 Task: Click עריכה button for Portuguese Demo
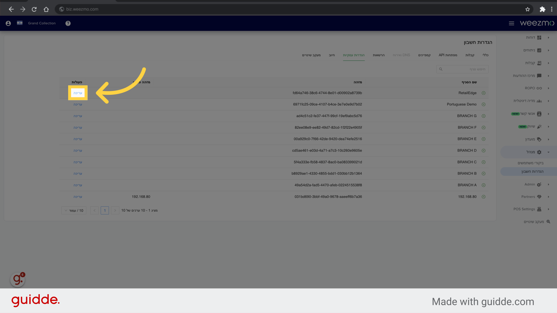[78, 104]
